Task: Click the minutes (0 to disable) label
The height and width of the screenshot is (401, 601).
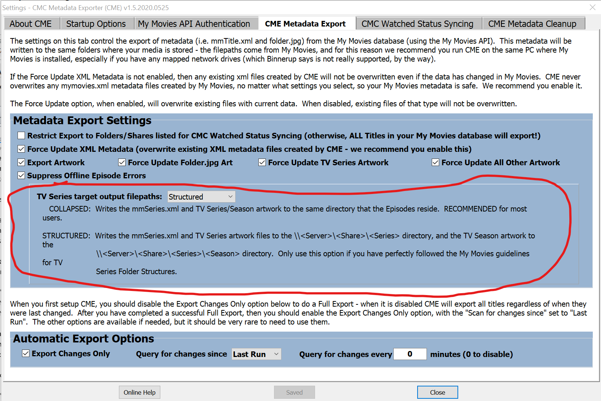Action: 472,354
